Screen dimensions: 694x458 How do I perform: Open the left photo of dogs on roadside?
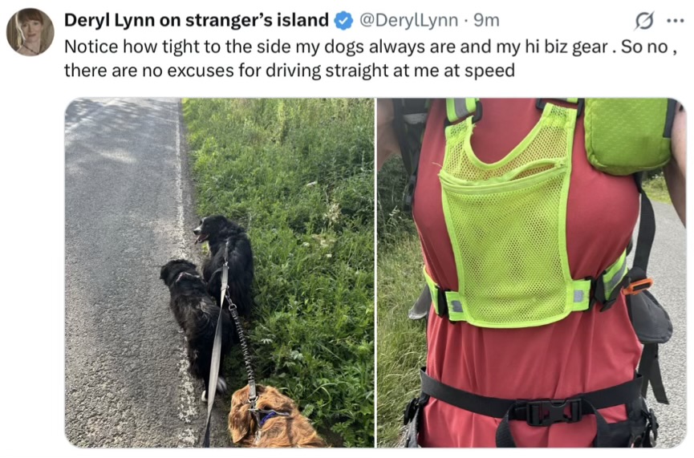[220, 273]
